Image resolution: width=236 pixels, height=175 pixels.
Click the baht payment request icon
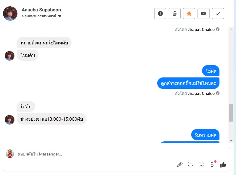coord(212,164)
